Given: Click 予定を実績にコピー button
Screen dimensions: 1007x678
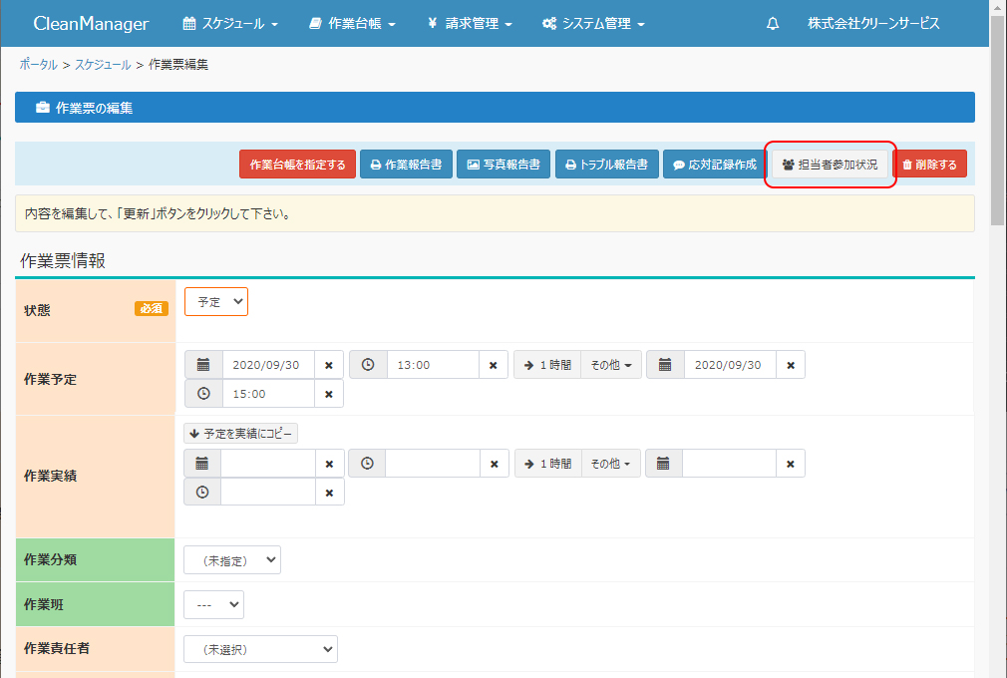Looking at the screenshot, I should pyautogui.click(x=240, y=434).
